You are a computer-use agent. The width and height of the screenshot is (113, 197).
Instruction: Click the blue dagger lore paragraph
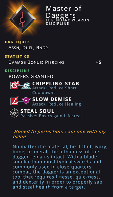coord(60,167)
